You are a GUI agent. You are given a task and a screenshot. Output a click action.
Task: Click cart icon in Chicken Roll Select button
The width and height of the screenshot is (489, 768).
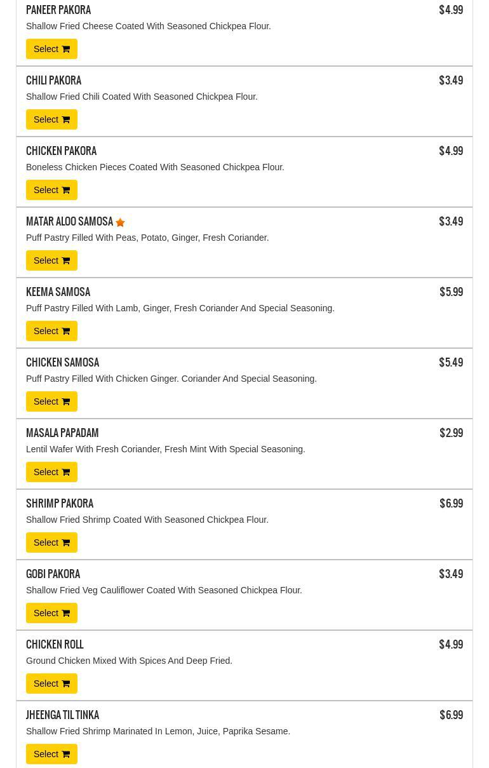click(x=65, y=684)
